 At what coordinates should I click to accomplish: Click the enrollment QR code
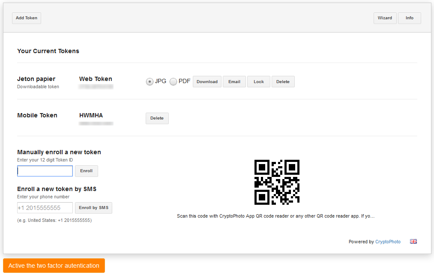[277, 182]
